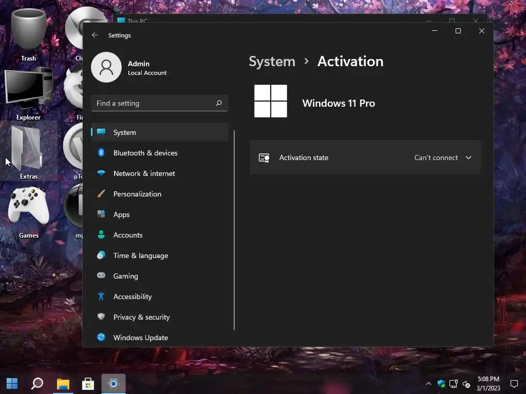The height and width of the screenshot is (394, 526).
Task: Click the Gaming controller icon in the sidebar
Action: coord(101,275)
